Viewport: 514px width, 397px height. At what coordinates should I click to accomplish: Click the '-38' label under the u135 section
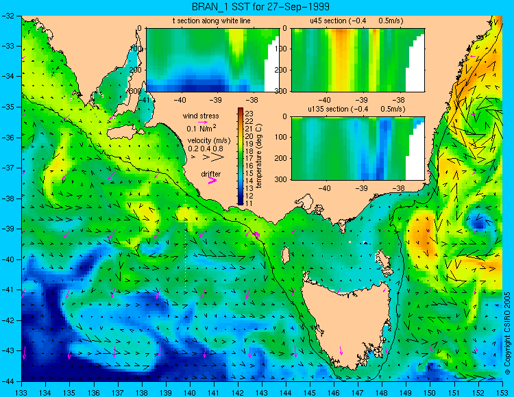tap(398, 188)
